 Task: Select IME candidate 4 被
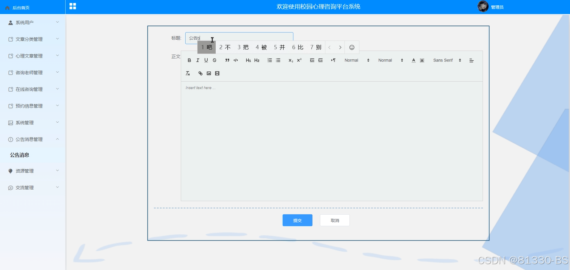pyautogui.click(x=261, y=47)
